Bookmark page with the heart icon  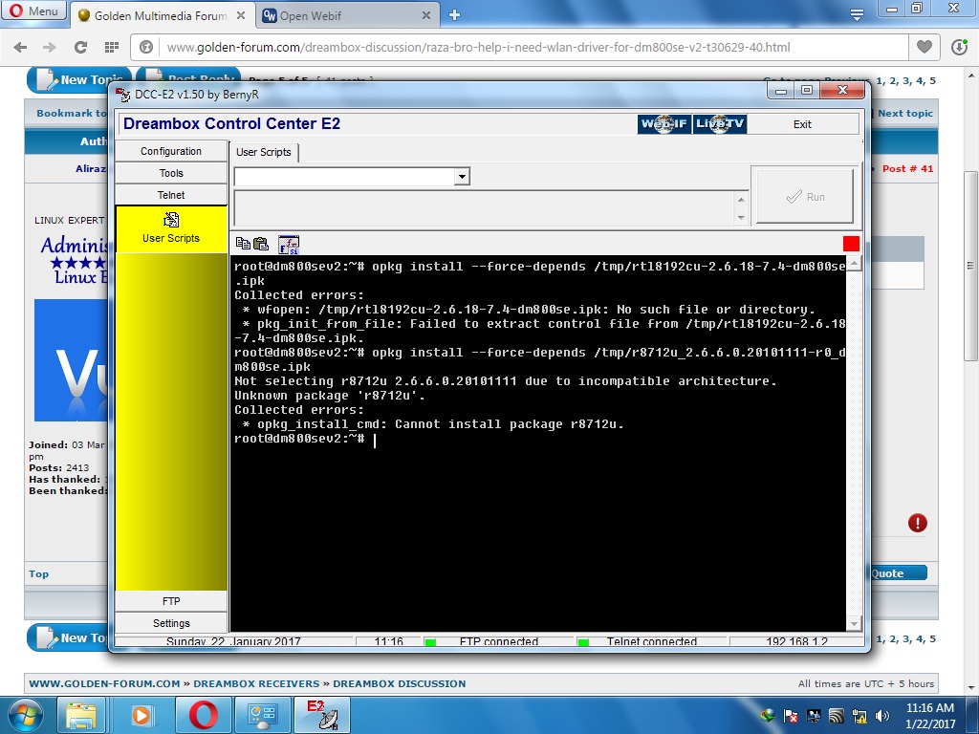click(925, 47)
